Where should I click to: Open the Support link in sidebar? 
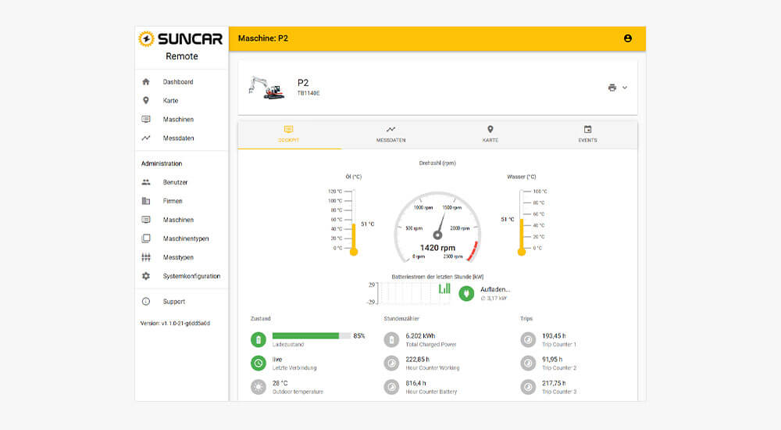coord(173,302)
